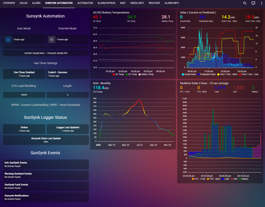Toggle Auto Mode check-circle icon
The image size is (265, 207).
tap(8, 39)
